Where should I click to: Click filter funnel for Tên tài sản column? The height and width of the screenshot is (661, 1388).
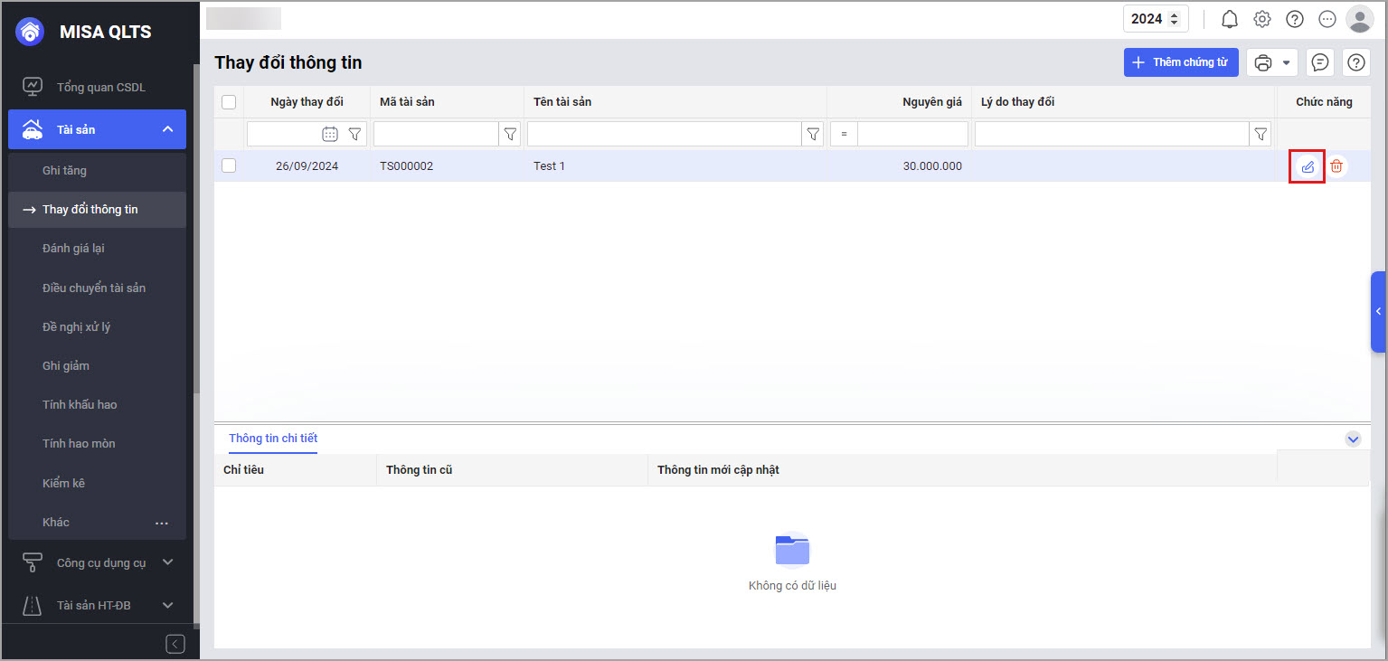point(813,134)
